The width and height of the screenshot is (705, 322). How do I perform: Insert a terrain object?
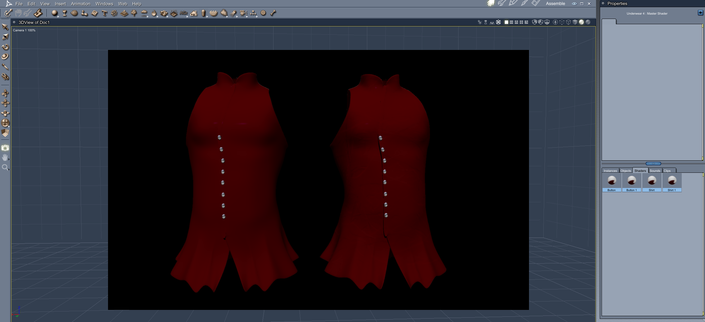(x=124, y=13)
